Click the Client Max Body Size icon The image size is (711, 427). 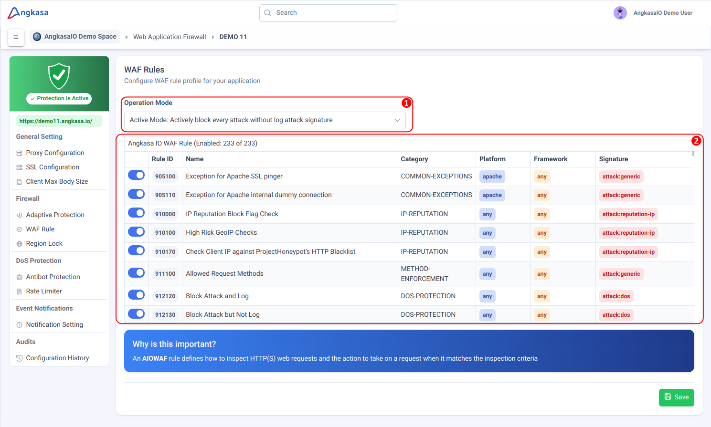[x=20, y=182]
